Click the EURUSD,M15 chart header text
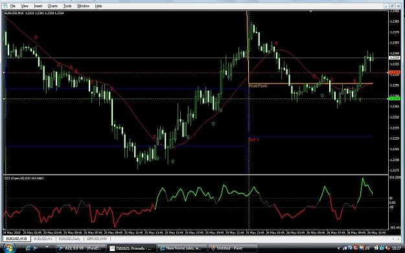 (x=34, y=13)
